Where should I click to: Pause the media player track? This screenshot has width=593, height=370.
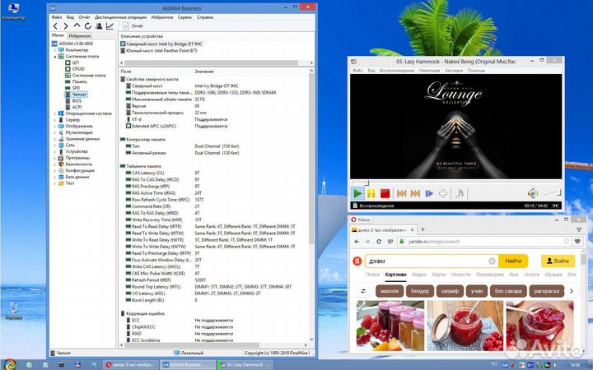371,194
